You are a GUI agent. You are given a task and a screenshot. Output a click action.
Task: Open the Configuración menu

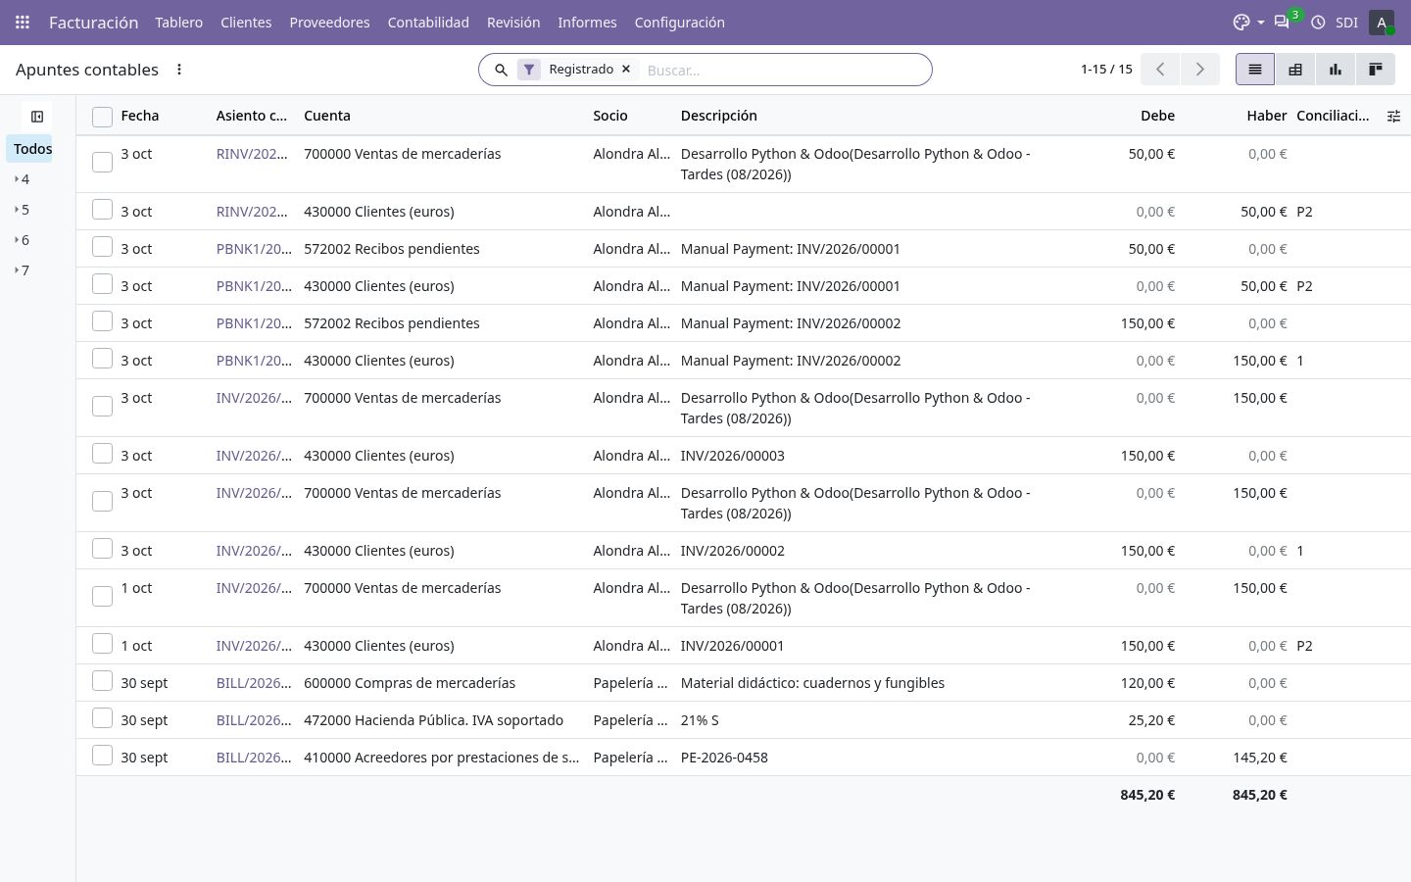point(680,22)
